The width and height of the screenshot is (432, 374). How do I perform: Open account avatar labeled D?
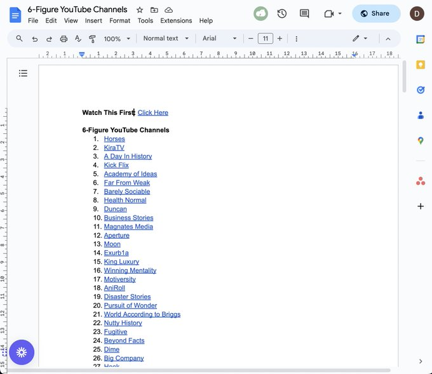417,13
